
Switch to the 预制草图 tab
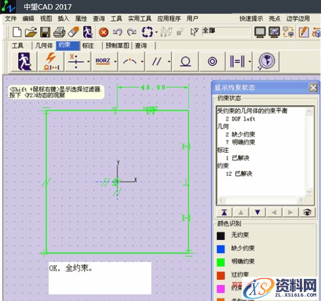pos(117,46)
